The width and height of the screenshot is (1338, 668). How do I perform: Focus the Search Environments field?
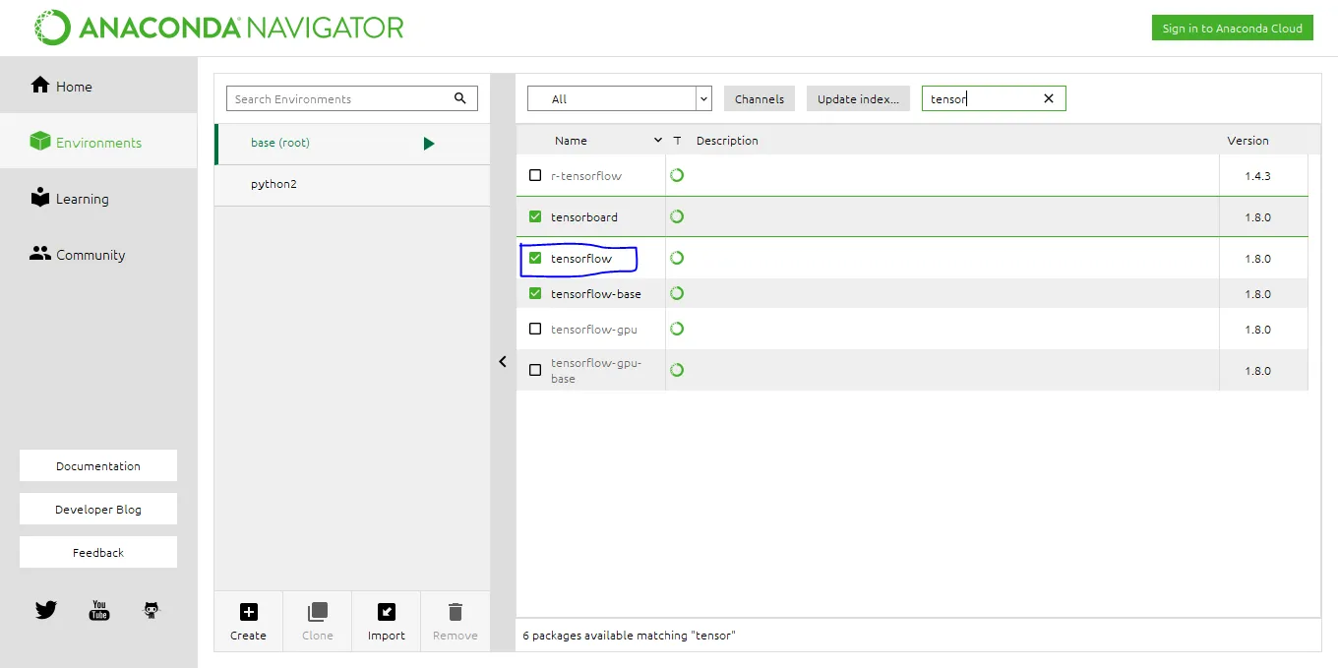pyautogui.click(x=352, y=98)
